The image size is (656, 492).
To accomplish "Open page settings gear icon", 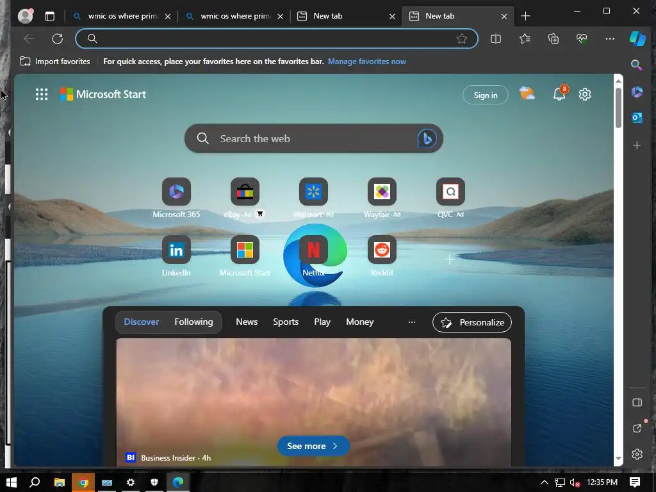I will (585, 94).
